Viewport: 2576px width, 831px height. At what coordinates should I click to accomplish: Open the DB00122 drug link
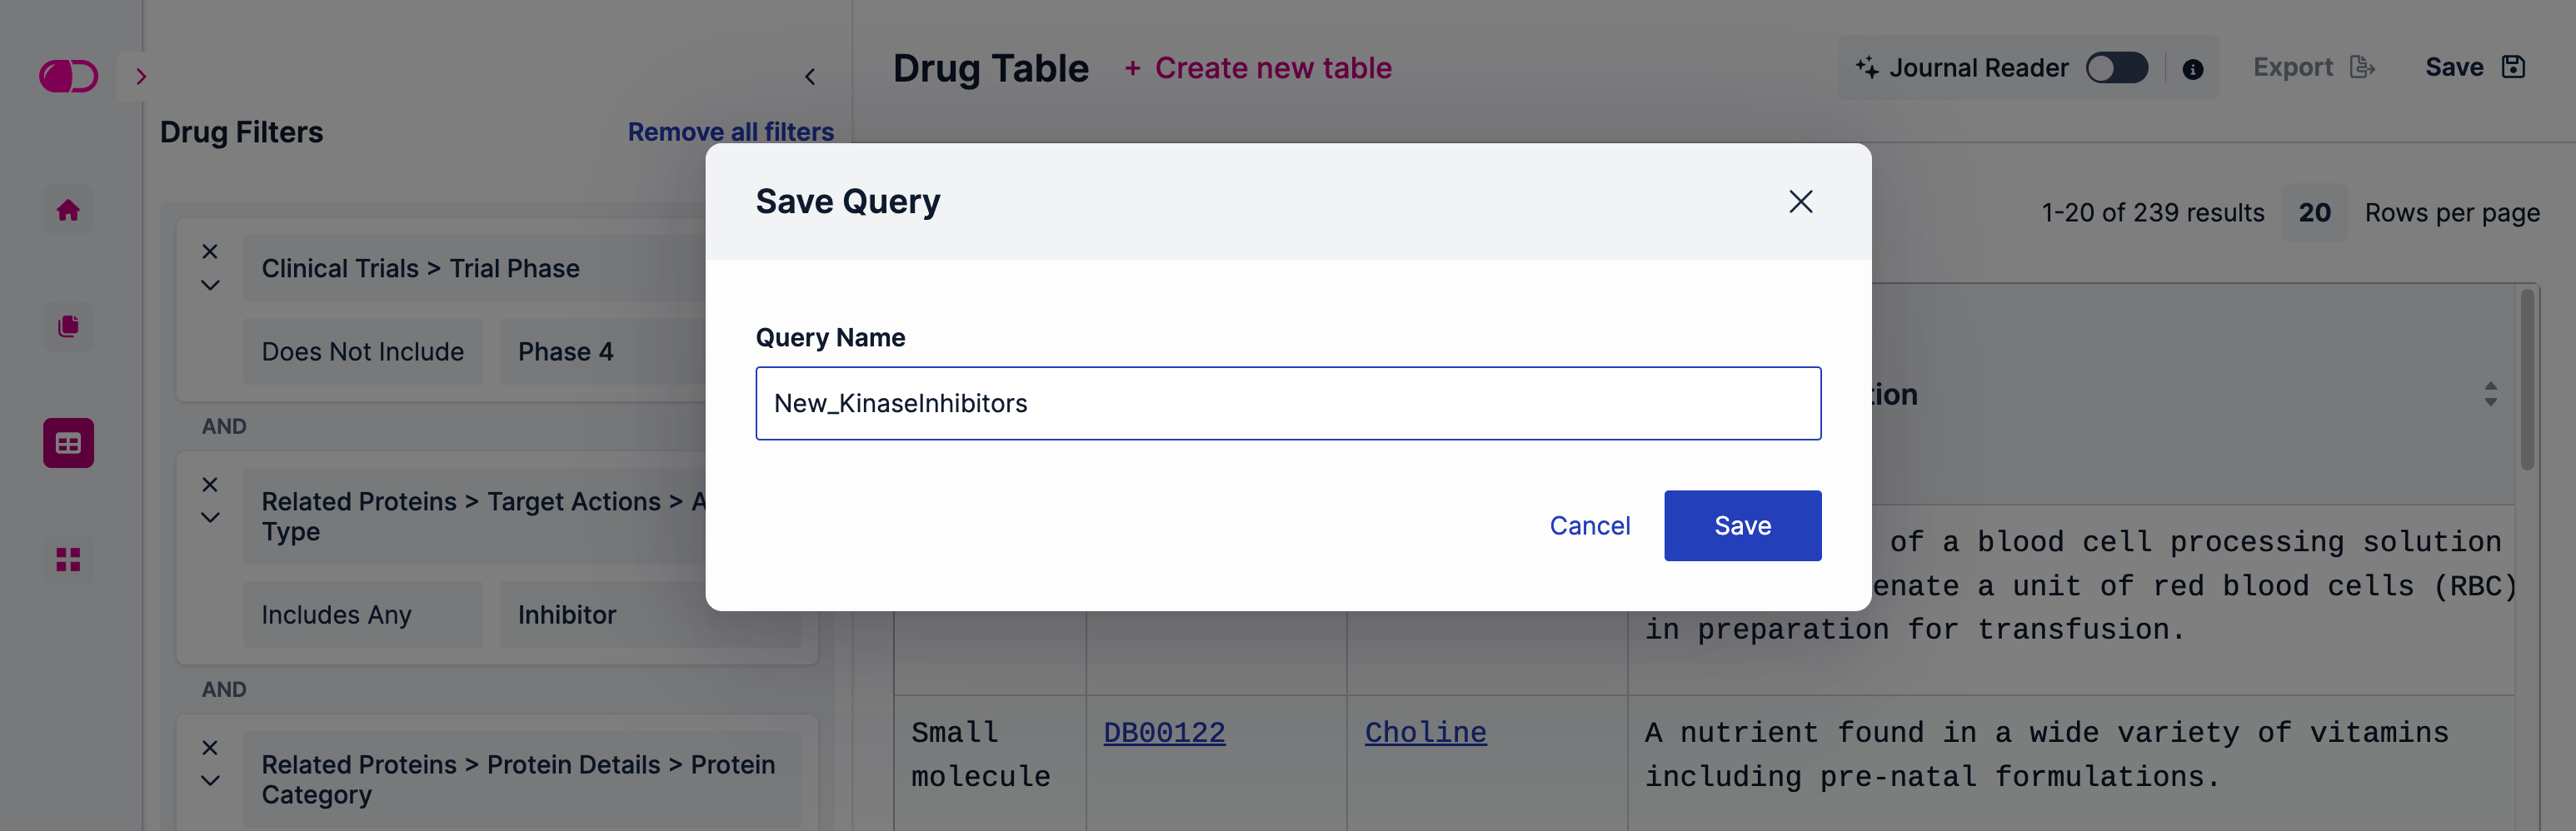1164,733
